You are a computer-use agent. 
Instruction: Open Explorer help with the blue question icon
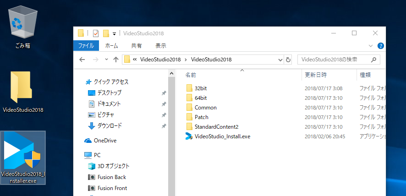coord(380,46)
